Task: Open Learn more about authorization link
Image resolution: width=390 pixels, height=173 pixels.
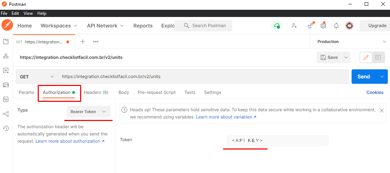Action: pyautogui.click(x=70, y=141)
